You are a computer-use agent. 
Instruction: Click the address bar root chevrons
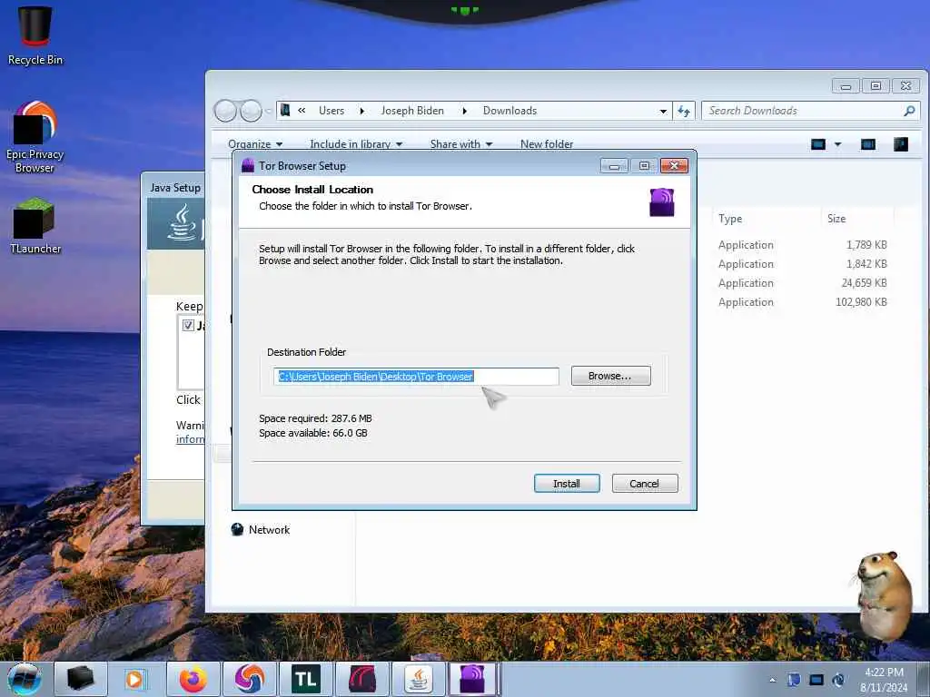(x=302, y=110)
